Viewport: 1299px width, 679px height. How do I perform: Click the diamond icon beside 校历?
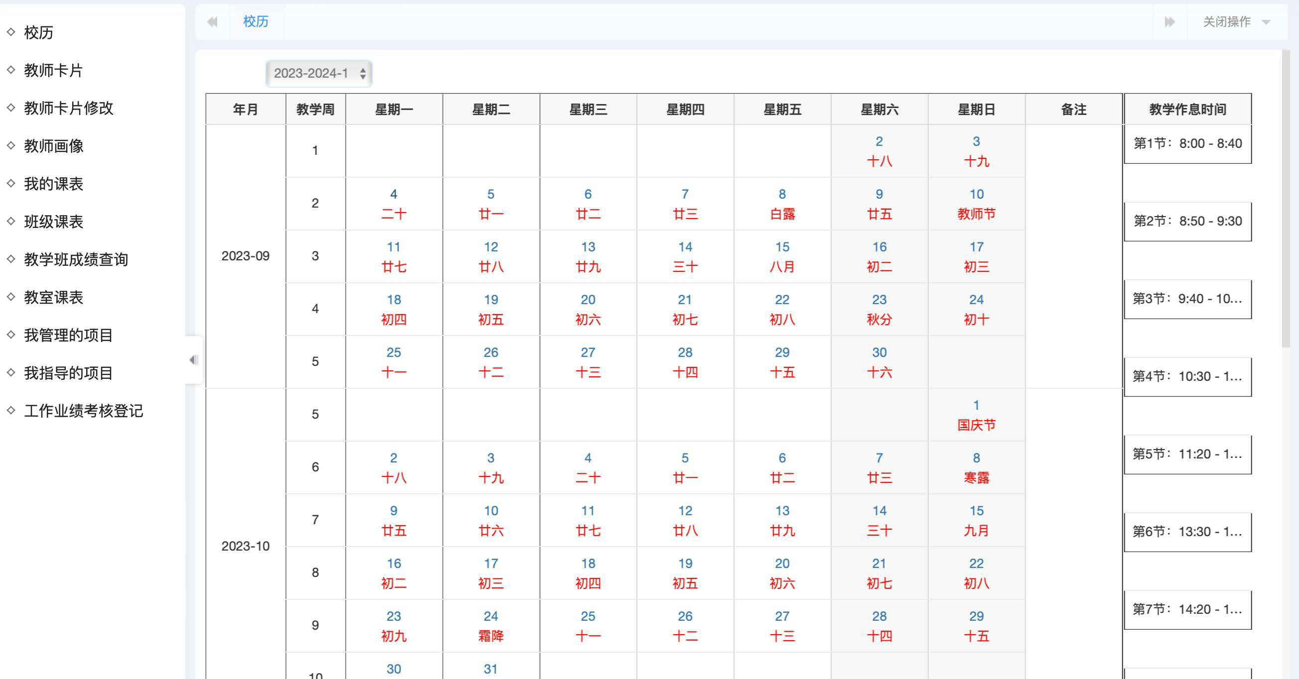tap(11, 32)
